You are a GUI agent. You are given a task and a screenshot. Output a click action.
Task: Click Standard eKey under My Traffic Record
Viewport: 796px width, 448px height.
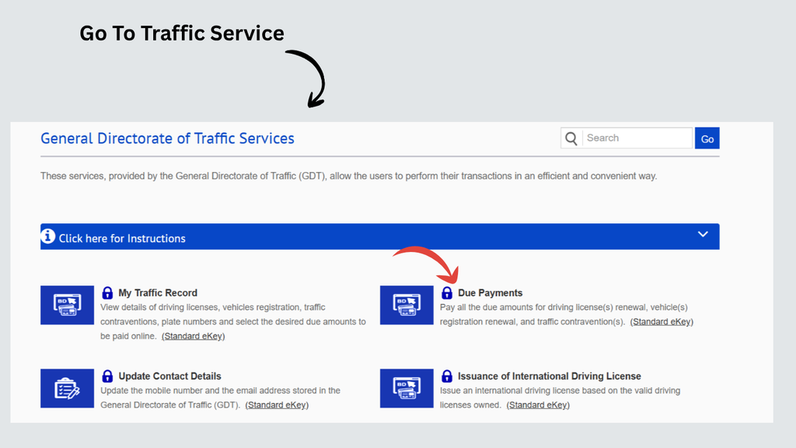(x=193, y=336)
